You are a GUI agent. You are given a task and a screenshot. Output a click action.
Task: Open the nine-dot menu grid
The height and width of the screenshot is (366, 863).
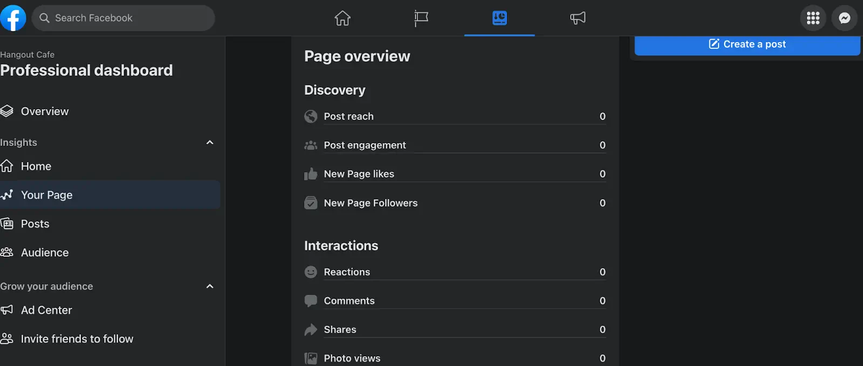pyautogui.click(x=813, y=18)
